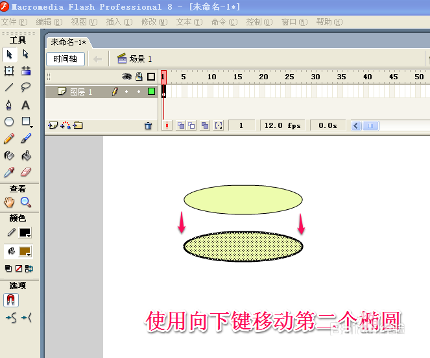Click the back arrow beside 场景 1

tap(98, 58)
